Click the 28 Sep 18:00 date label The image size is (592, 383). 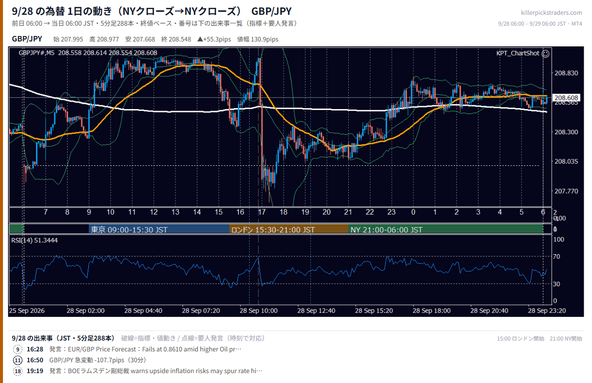(432, 311)
